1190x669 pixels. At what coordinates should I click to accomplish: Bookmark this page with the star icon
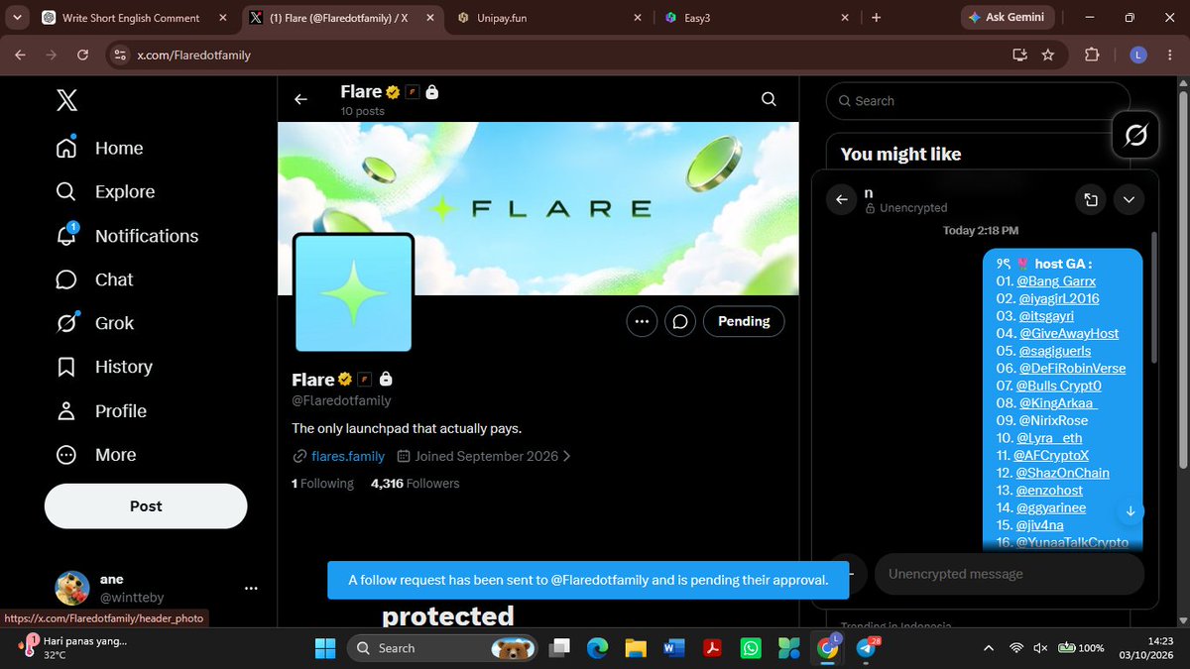pyautogui.click(x=1047, y=56)
